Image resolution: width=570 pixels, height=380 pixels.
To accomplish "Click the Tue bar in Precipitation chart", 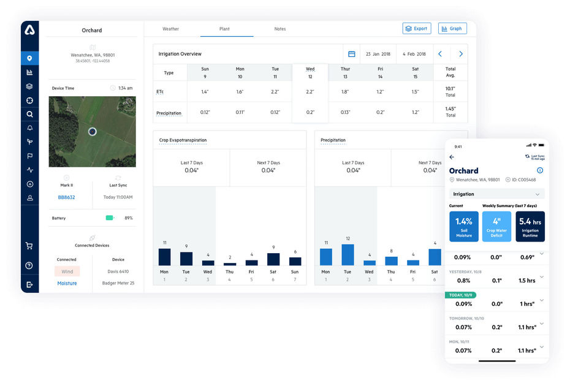I will pos(348,254).
